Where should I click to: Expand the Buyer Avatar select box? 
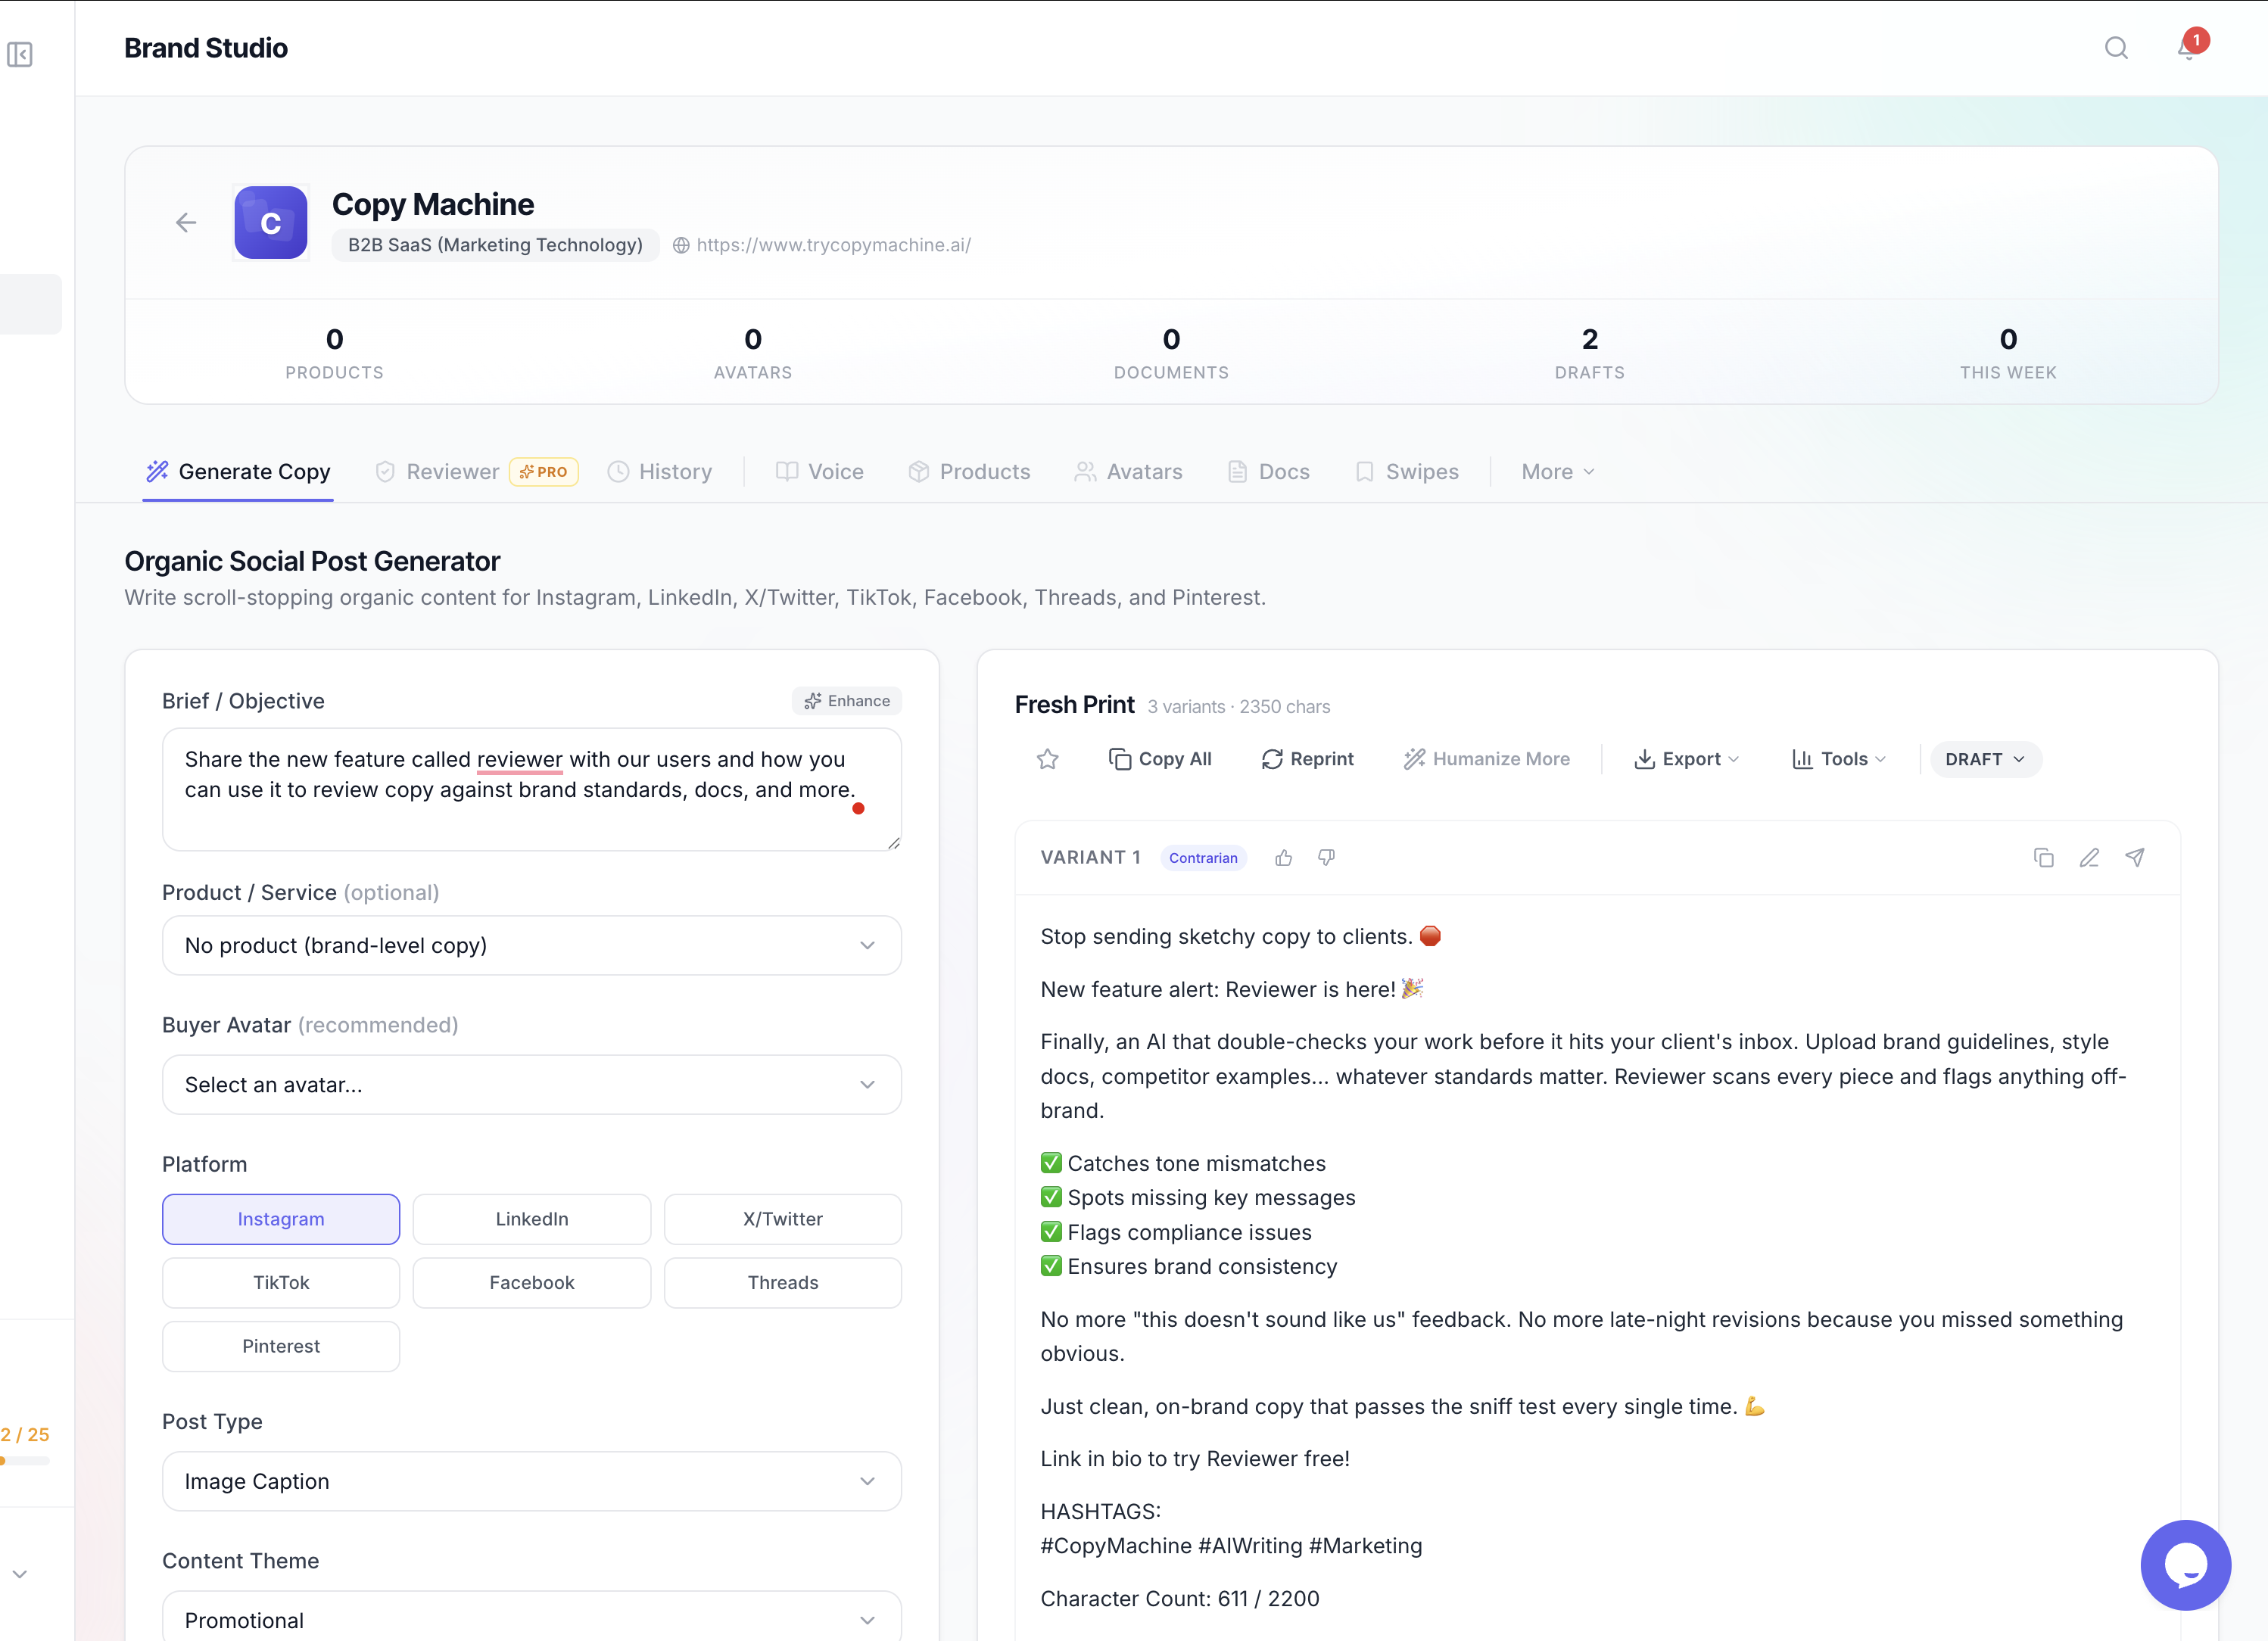point(531,1084)
